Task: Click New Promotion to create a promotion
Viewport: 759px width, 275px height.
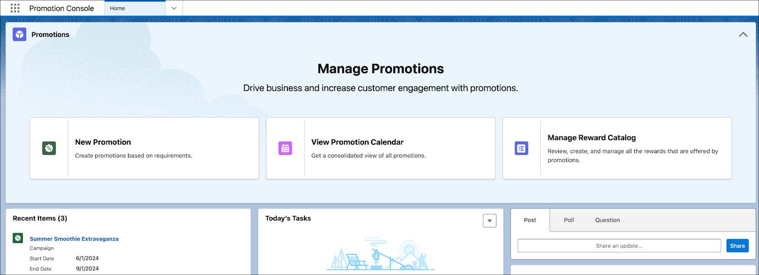Action: click(x=103, y=142)
